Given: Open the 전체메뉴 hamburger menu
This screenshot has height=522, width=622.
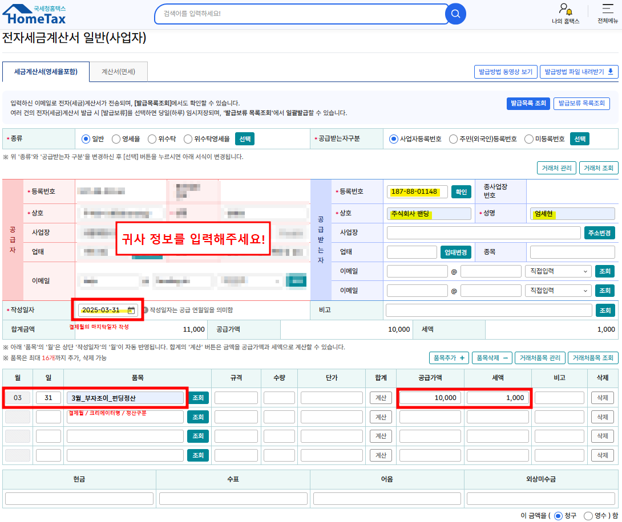Looking at the screenshot, I should 607,9.
